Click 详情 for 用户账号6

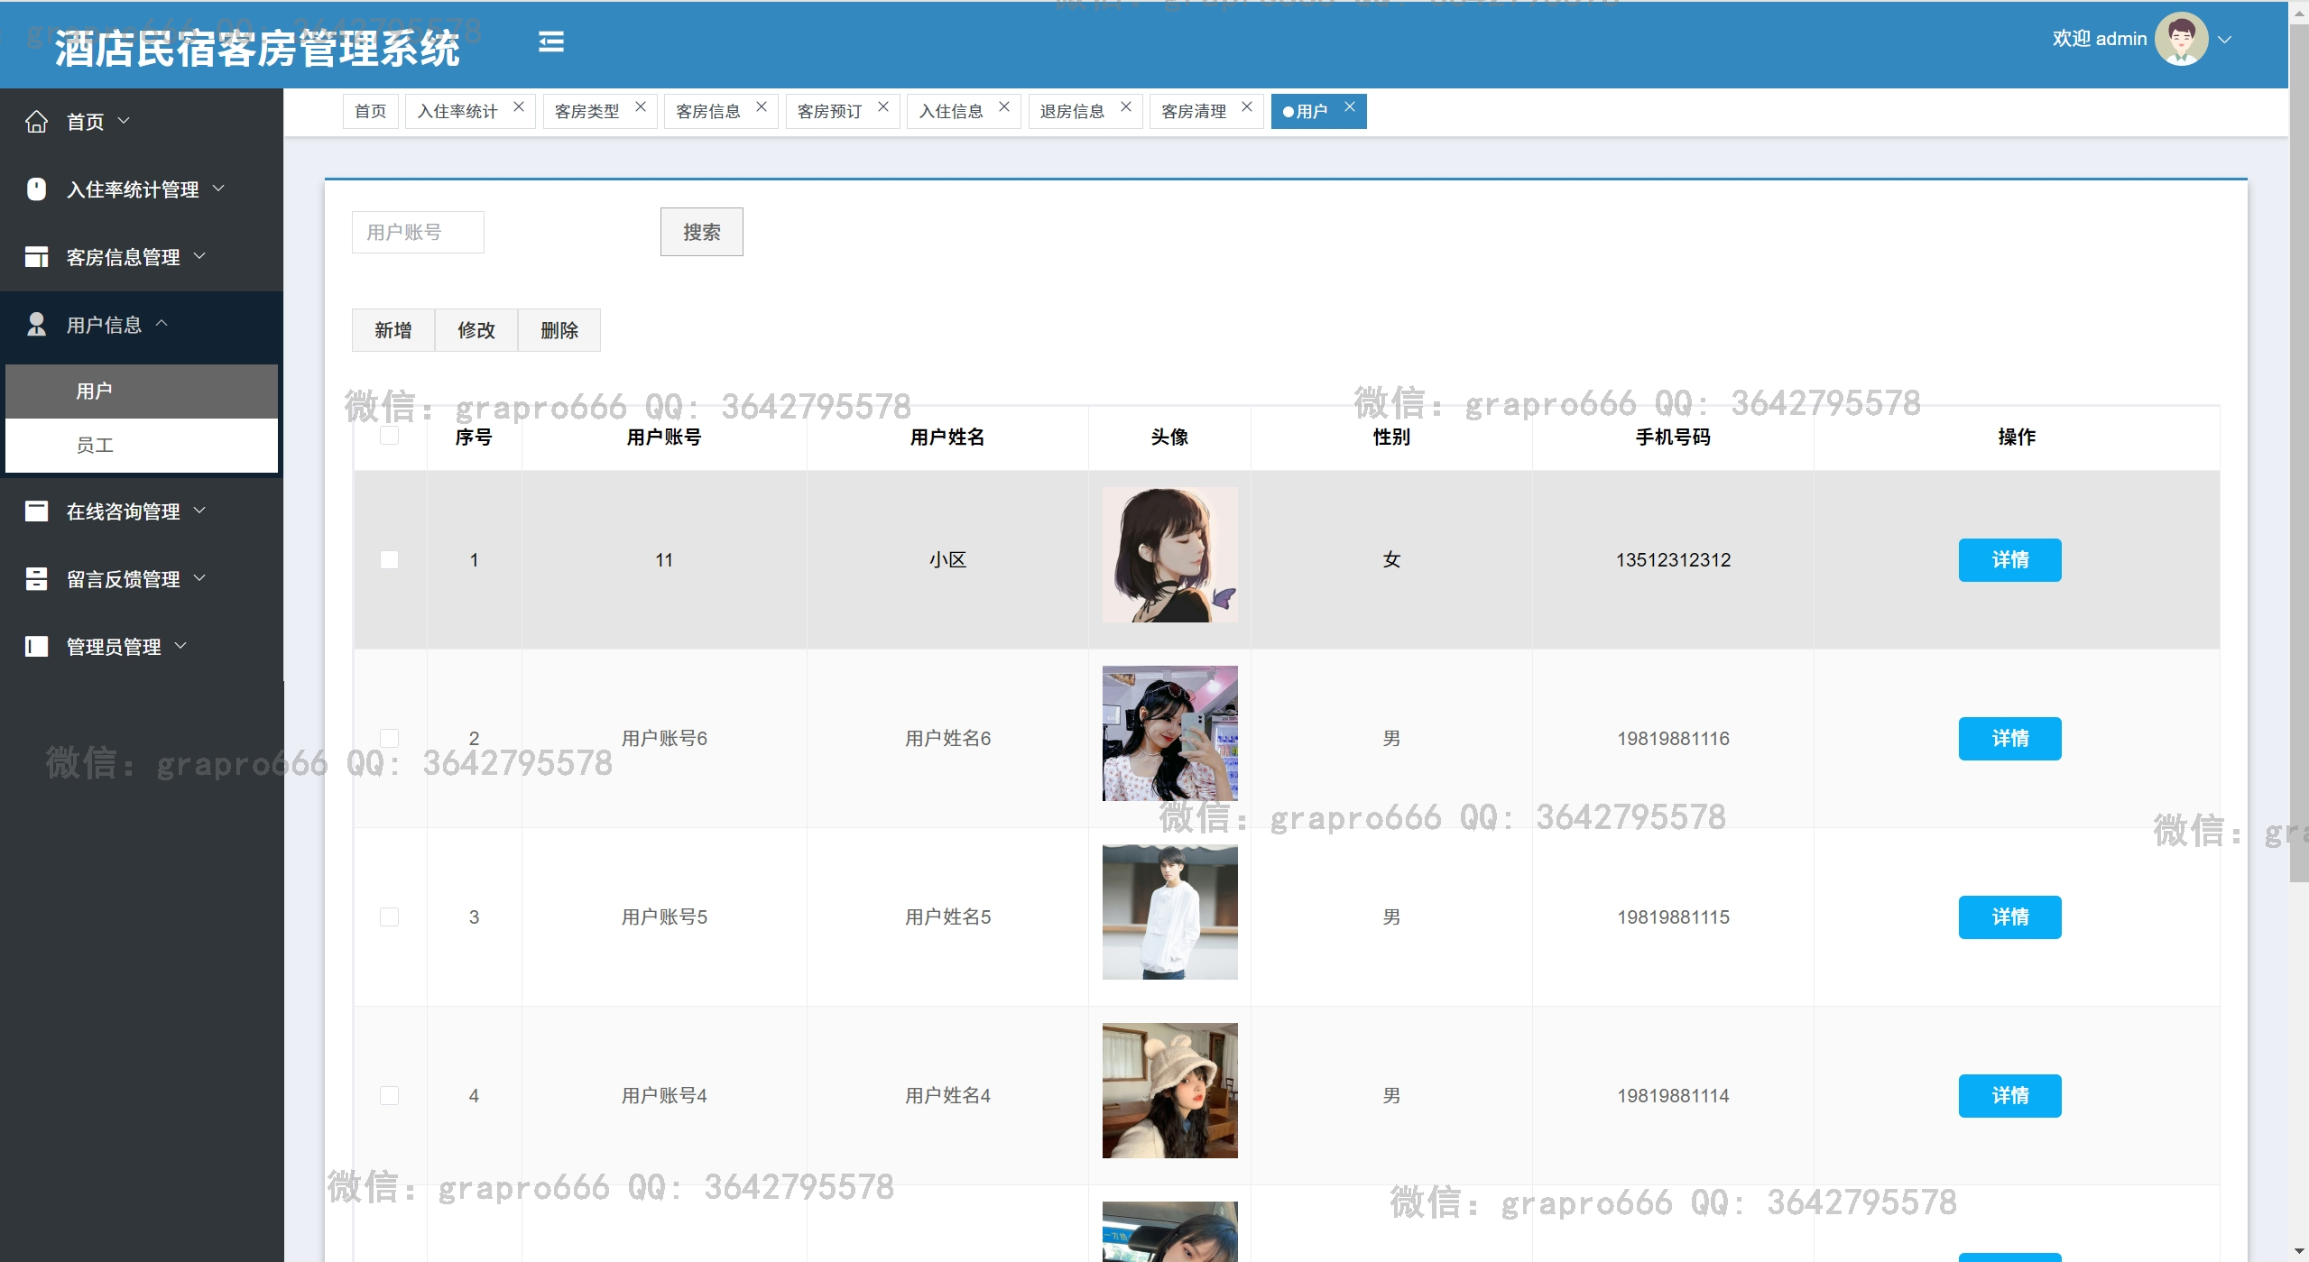click(2009, 739)
